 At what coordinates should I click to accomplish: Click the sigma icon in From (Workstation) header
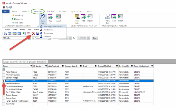point(152,66)
